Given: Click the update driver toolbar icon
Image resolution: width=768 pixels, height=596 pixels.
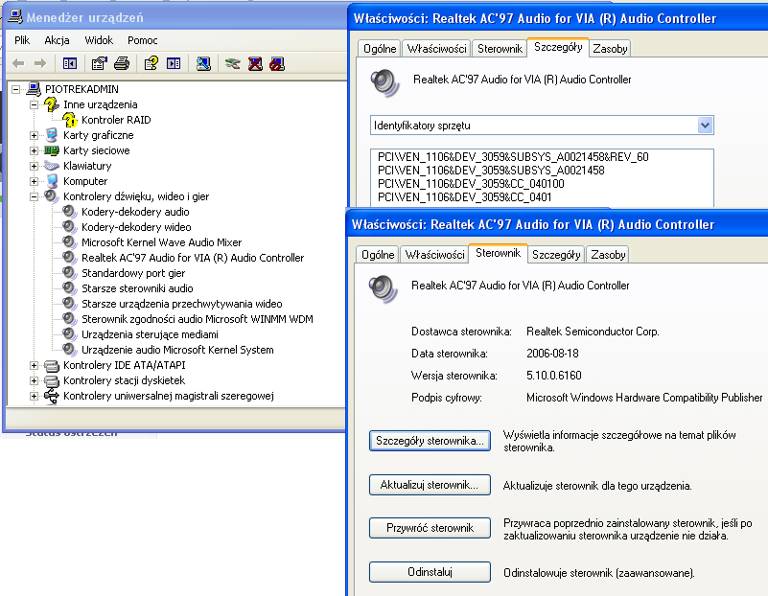Looking at the screenshot, I should coord(232,63).
